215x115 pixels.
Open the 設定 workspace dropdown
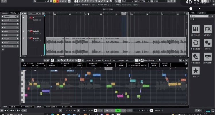40,1
